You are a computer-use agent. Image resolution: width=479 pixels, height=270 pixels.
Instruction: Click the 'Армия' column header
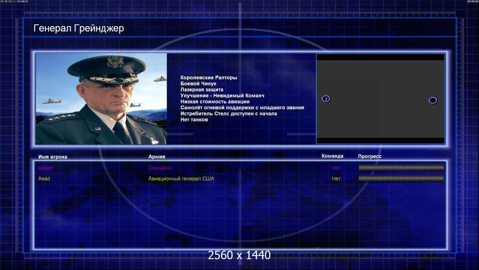157,157
